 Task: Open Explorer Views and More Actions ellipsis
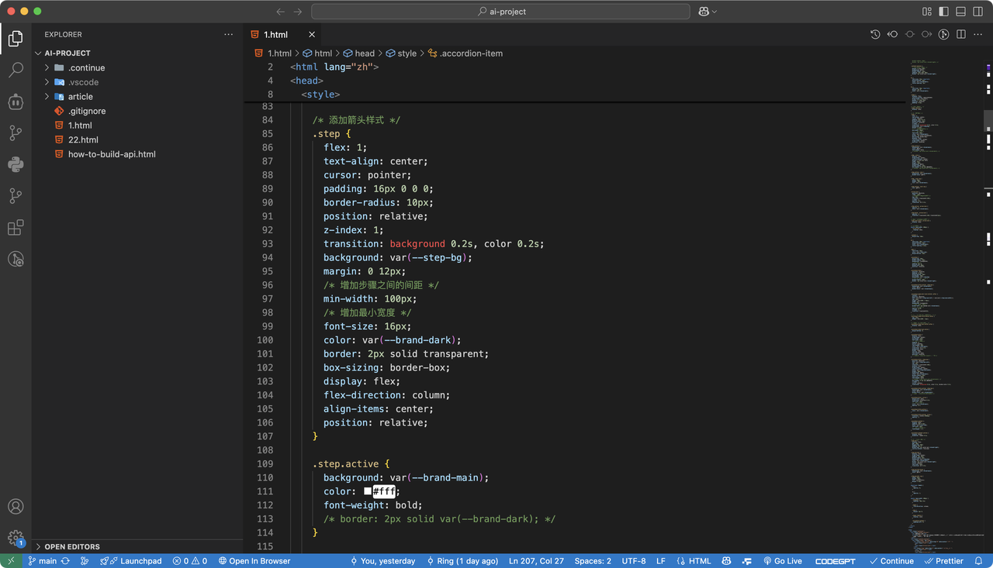point(228,34)
